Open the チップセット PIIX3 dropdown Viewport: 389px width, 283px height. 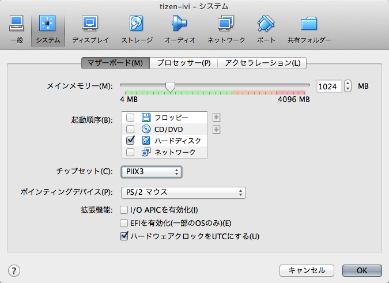[152, 172]
